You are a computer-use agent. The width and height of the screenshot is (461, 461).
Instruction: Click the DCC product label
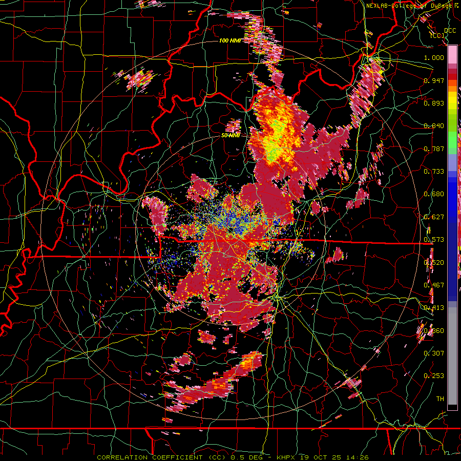click(450, 31)
